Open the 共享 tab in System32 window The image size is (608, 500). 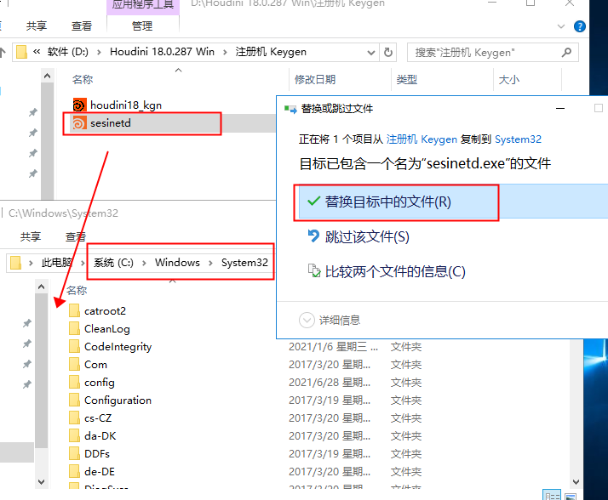pos(31,236)
